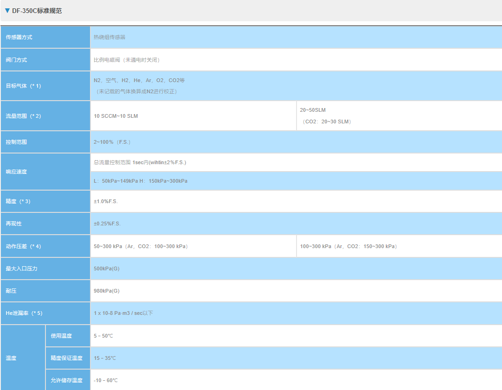
Task: Select the 传感器方式 row header
Action: [x=45, y=37]
